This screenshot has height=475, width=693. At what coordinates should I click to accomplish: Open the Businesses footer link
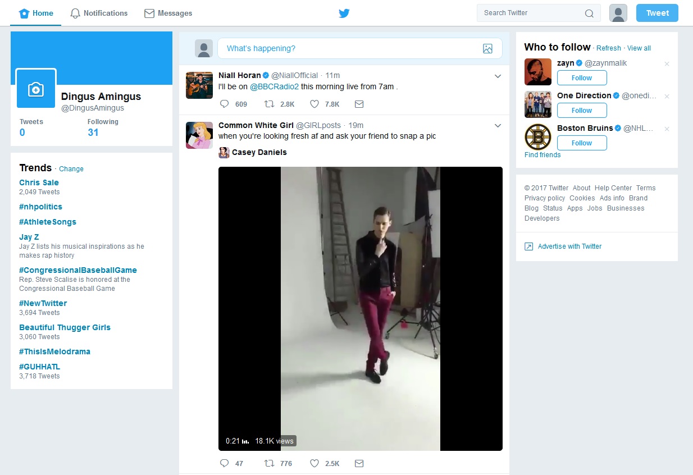(x=626, y=208)
